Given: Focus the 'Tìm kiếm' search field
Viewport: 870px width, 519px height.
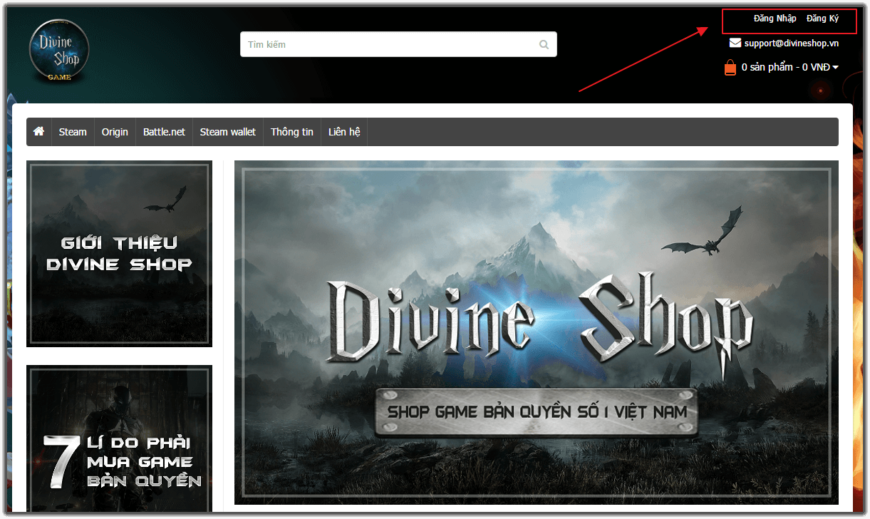Looking at the screenshot, I should point(388,45).
